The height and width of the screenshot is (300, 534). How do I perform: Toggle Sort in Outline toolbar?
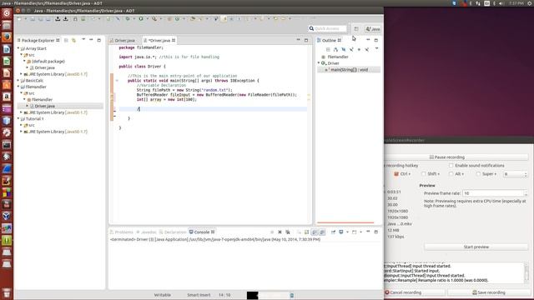[335, 49]
